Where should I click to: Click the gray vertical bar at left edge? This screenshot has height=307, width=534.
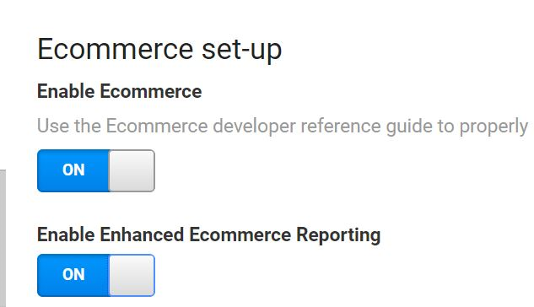point(3,238)
